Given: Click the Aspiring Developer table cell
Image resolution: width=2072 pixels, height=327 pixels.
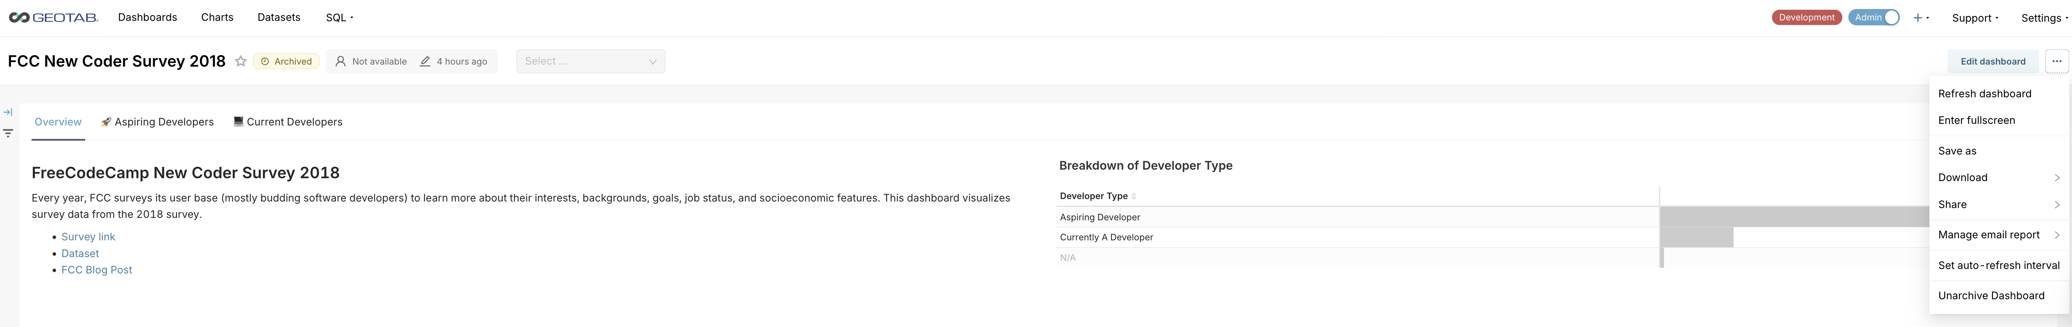Looking at the screenshot, I should (x=1358, y=217).
